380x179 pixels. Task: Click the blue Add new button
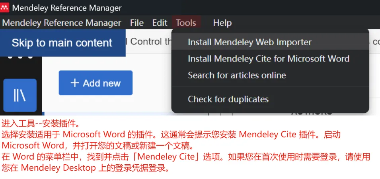pyautogui.click(x=95, y=83)
